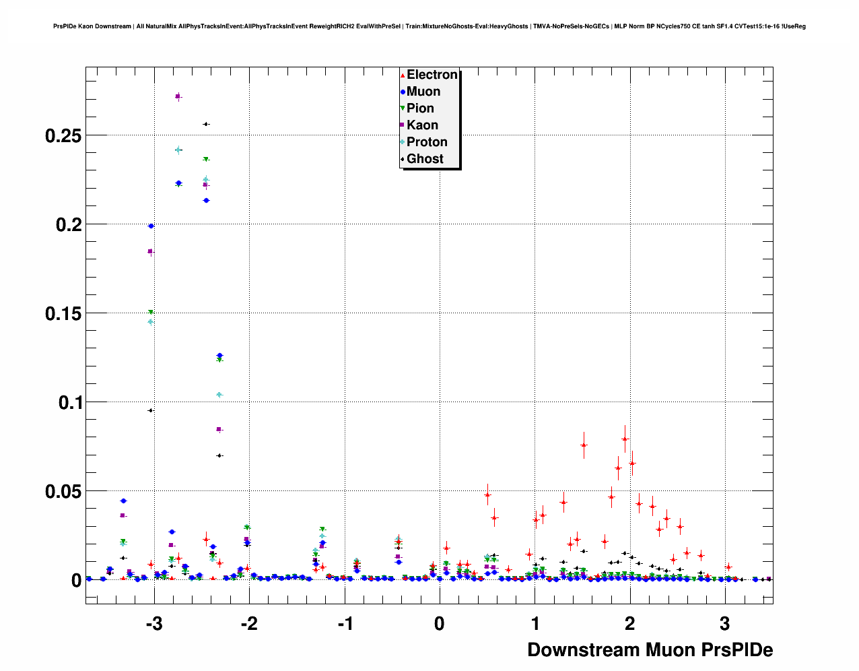This screenshot has height=671, width=859.
Task: Click the red Electron triangle marker in legend
Action: coord(403,75)
